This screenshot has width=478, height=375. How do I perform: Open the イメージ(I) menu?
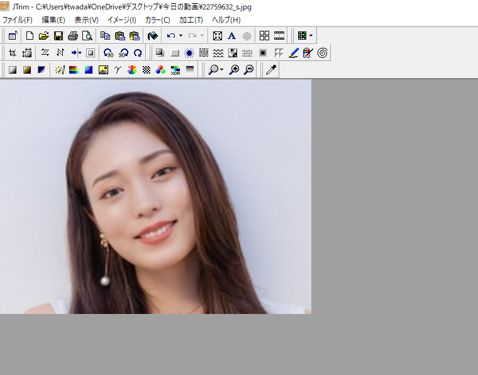point(121,20)
